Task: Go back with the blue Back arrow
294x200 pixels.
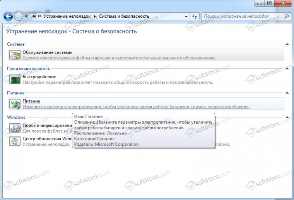Action: click(x=8, y=17)
